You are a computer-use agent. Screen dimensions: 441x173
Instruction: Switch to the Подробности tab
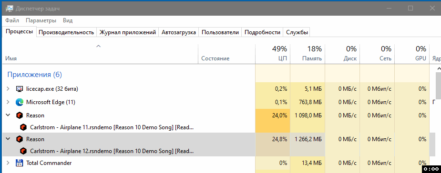[262, 32]
